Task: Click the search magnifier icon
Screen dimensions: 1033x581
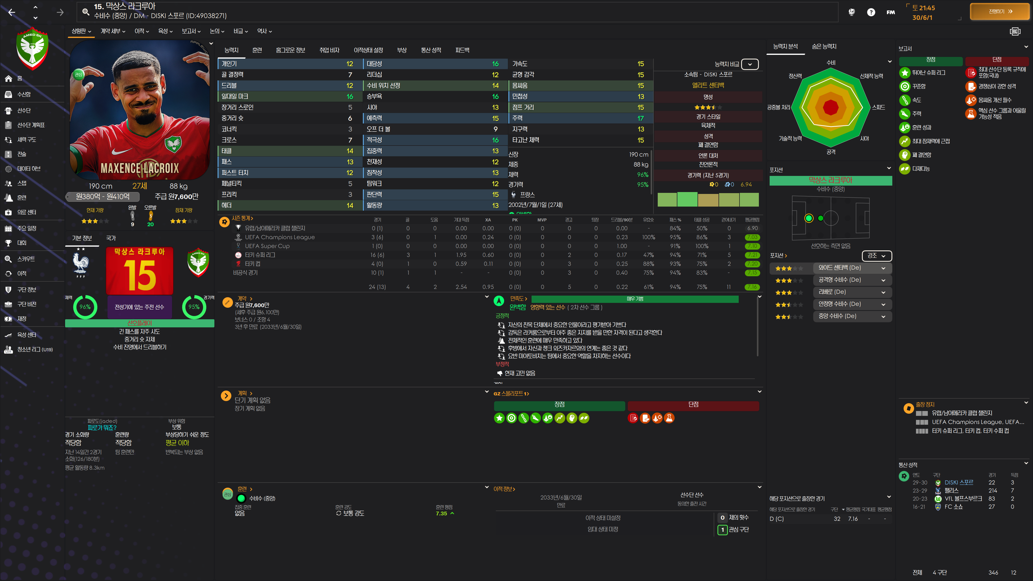Action: tap(86, 12)
